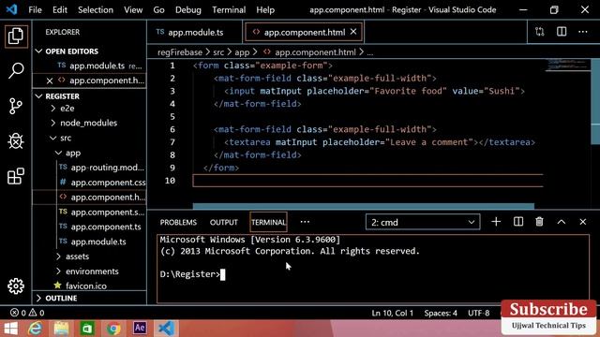Open the Extensions view

(16, 176)
